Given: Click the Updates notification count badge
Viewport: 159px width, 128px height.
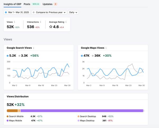Looking at the screenshot, I should pos(55,4).
